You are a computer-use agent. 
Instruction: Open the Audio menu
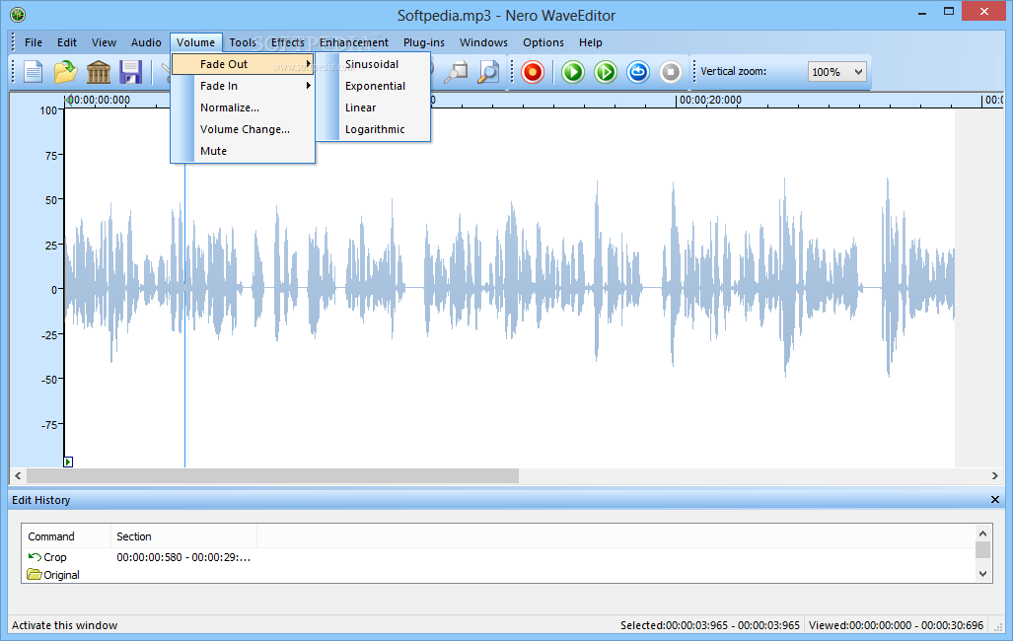click(x=146, y=42)
